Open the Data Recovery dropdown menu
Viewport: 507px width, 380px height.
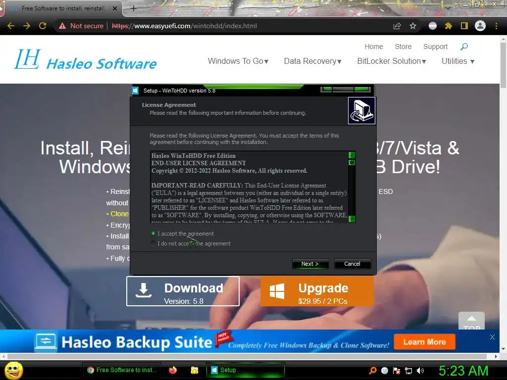(x=313, y=61)
